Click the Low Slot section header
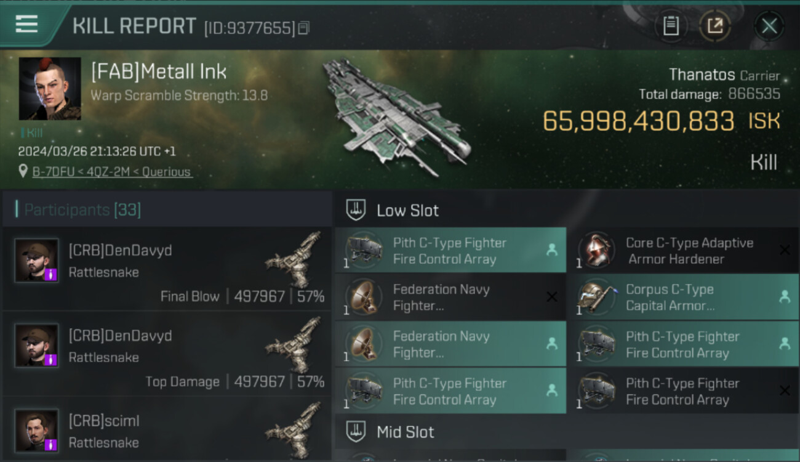Image resolution: width=800 pixels, height=462 pixels. [x=407, y=211]
